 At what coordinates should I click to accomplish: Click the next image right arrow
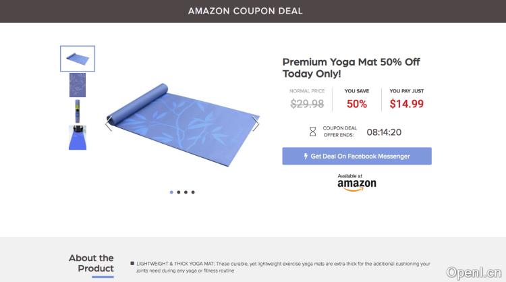(x=256, y=123)
